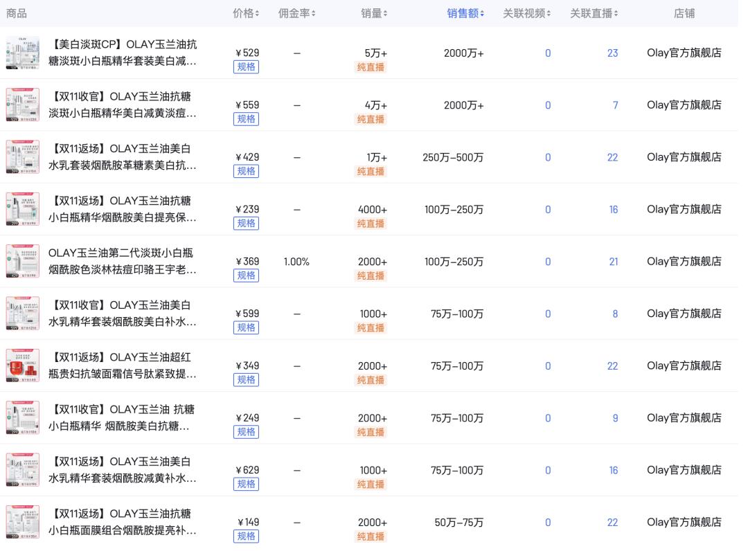Sort products by 佣金率 commission rate
Viewport: 748px width, 551px height.
click(x=296, y=12)
